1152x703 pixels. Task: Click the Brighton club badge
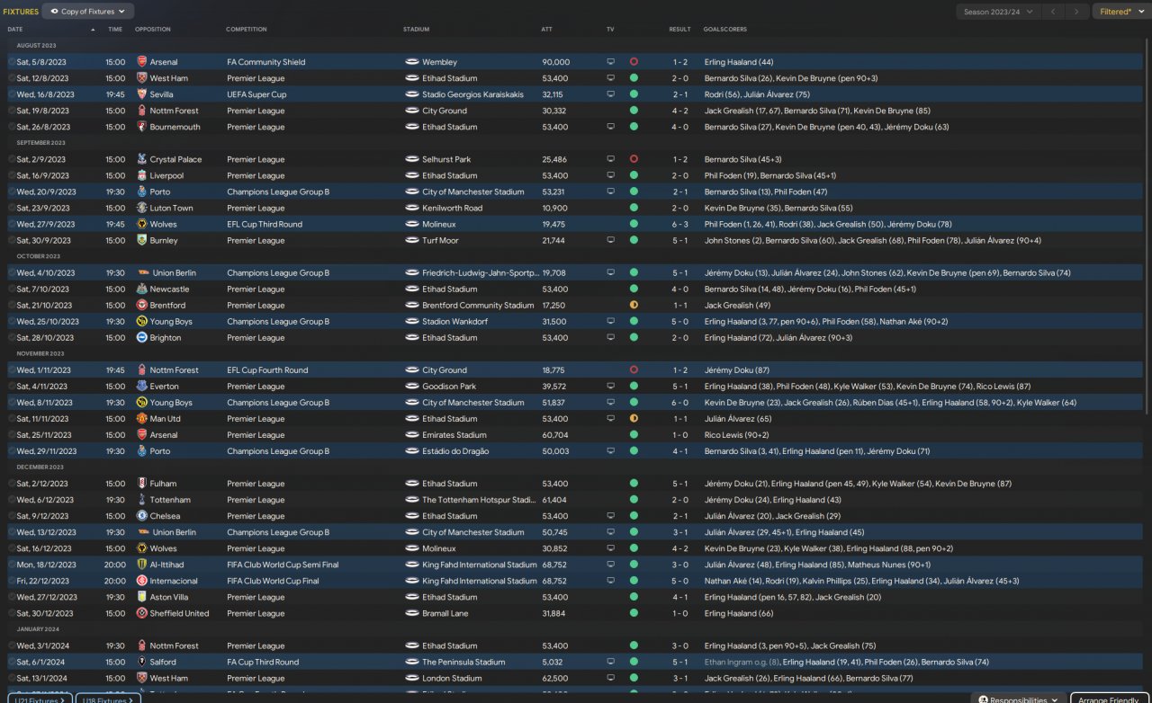142,337
